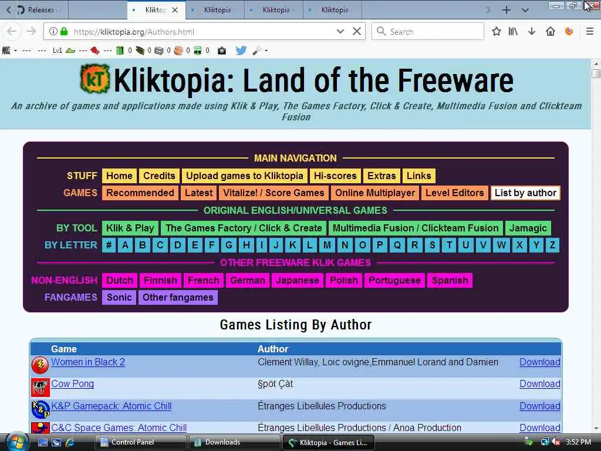
Task: Filter by Klik & Play tool
Action: pos(130,228)
